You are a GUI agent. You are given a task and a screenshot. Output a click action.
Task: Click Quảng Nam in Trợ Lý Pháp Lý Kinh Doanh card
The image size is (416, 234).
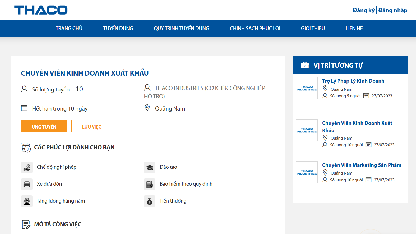(x=341, y=89)
